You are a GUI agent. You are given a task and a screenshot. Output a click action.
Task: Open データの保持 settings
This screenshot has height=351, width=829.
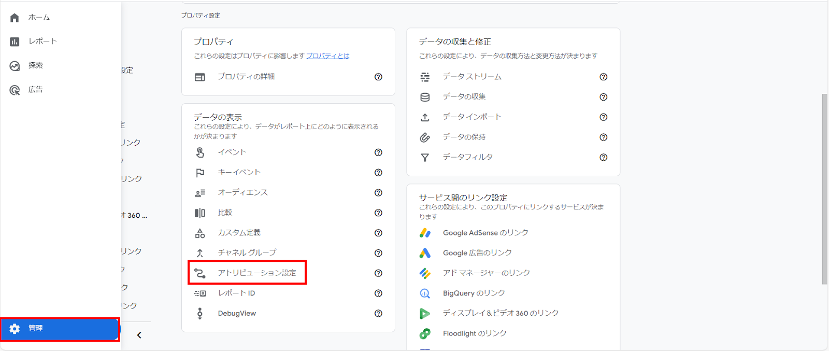(464, 137)
